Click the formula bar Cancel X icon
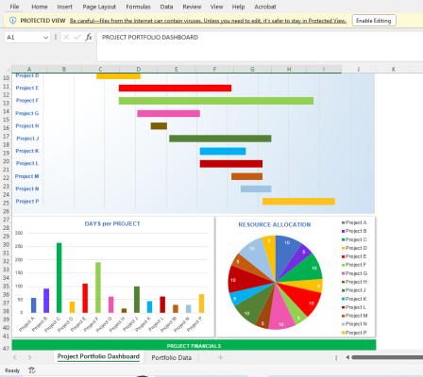Screen dimensions: 423x377 (66, 37)
